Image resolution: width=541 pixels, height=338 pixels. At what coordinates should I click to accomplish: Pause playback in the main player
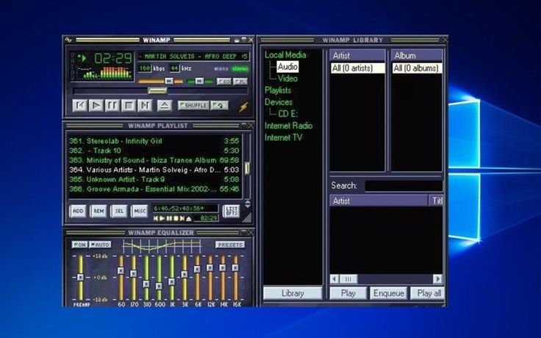pyautogui.click(x=112, y=106)
